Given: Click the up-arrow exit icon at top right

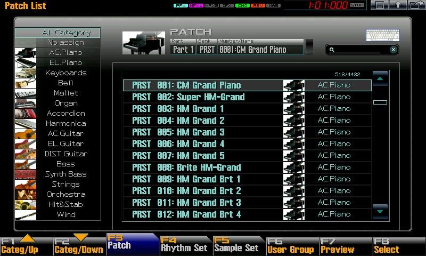Looking at the screenshot, I should click(398, 5).
